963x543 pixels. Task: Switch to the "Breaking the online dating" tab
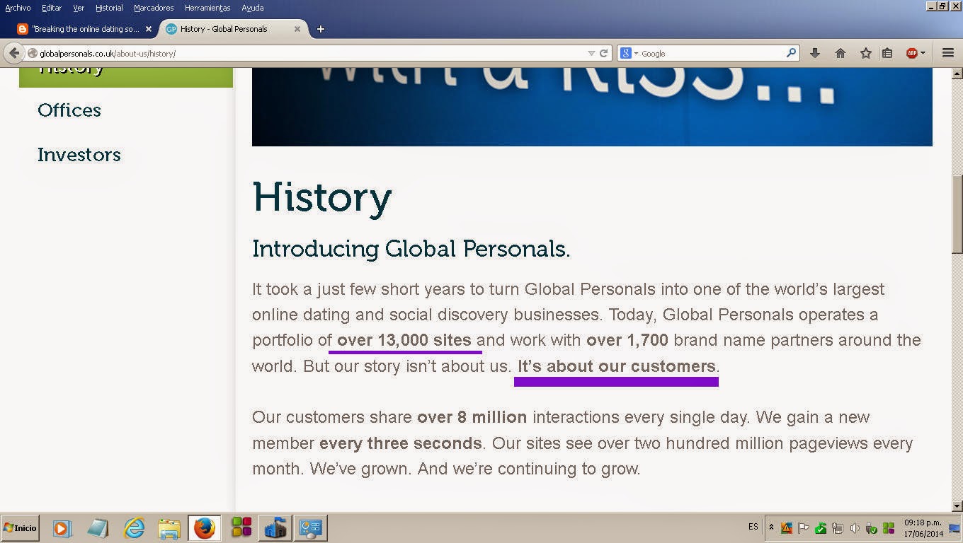[85, 29]
